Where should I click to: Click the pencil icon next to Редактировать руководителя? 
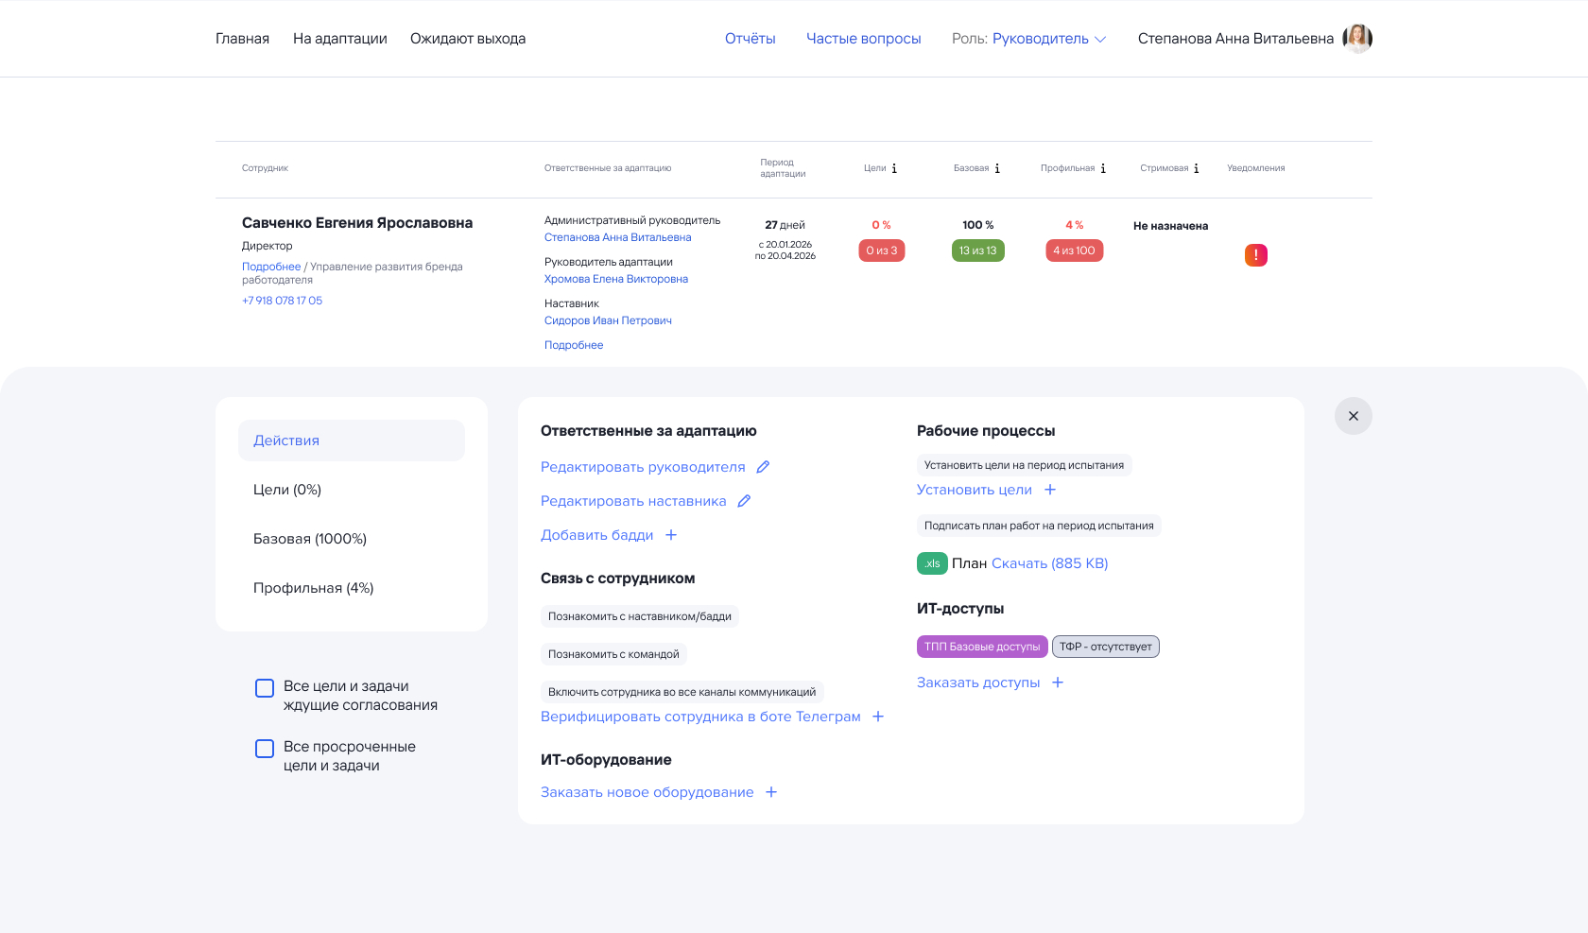763,467
